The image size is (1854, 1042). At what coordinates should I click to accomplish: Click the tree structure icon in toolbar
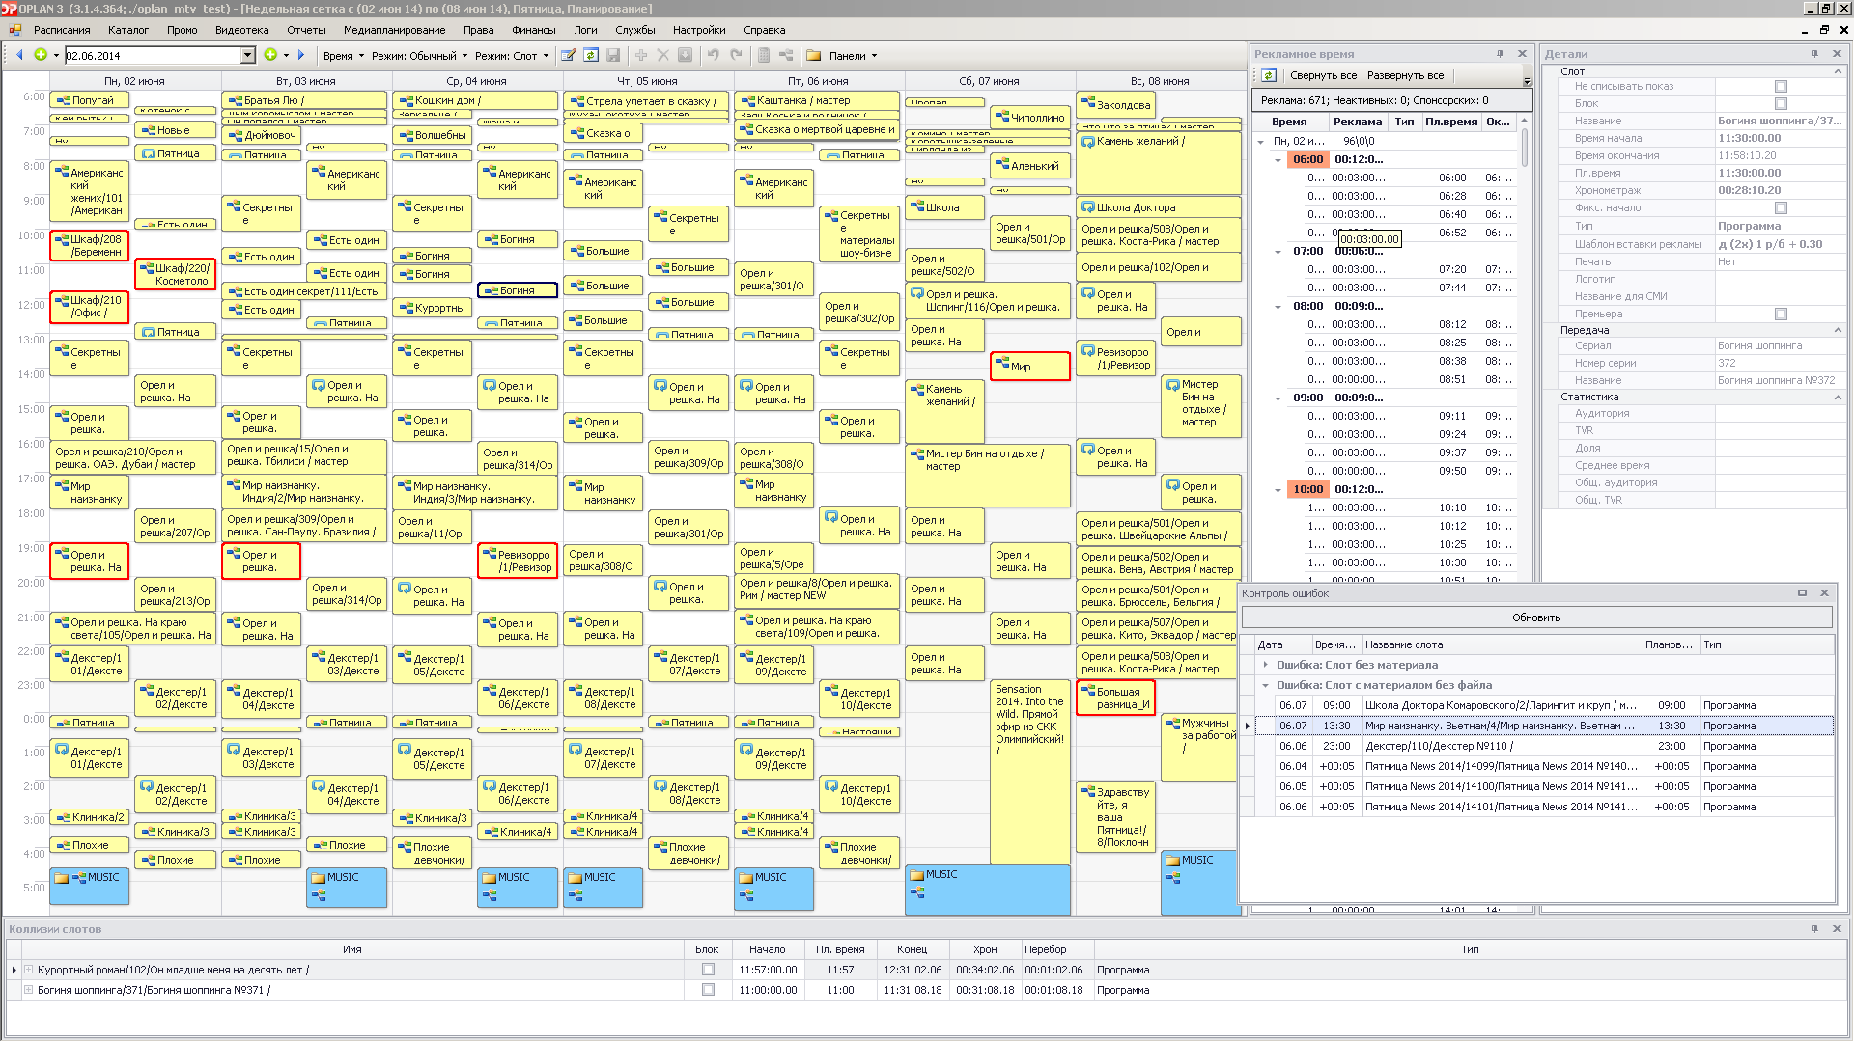click(x=786, y=55)
